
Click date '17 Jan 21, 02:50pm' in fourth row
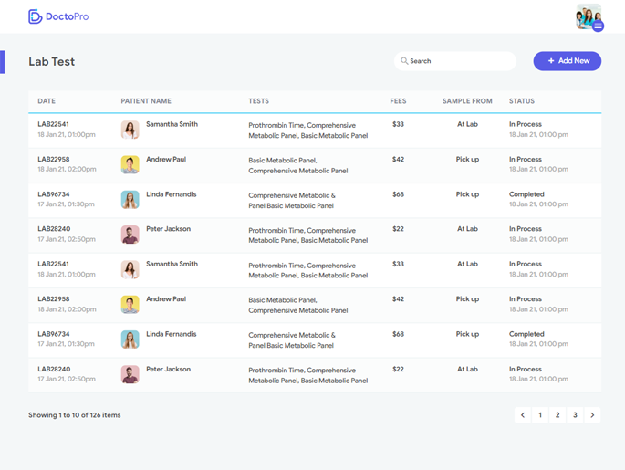pos(67,239)
